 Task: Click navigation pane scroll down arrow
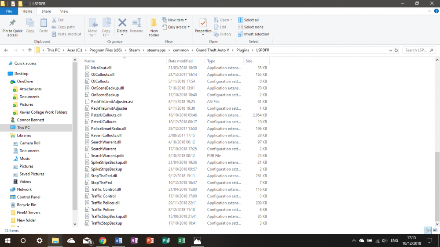[75, 224]
